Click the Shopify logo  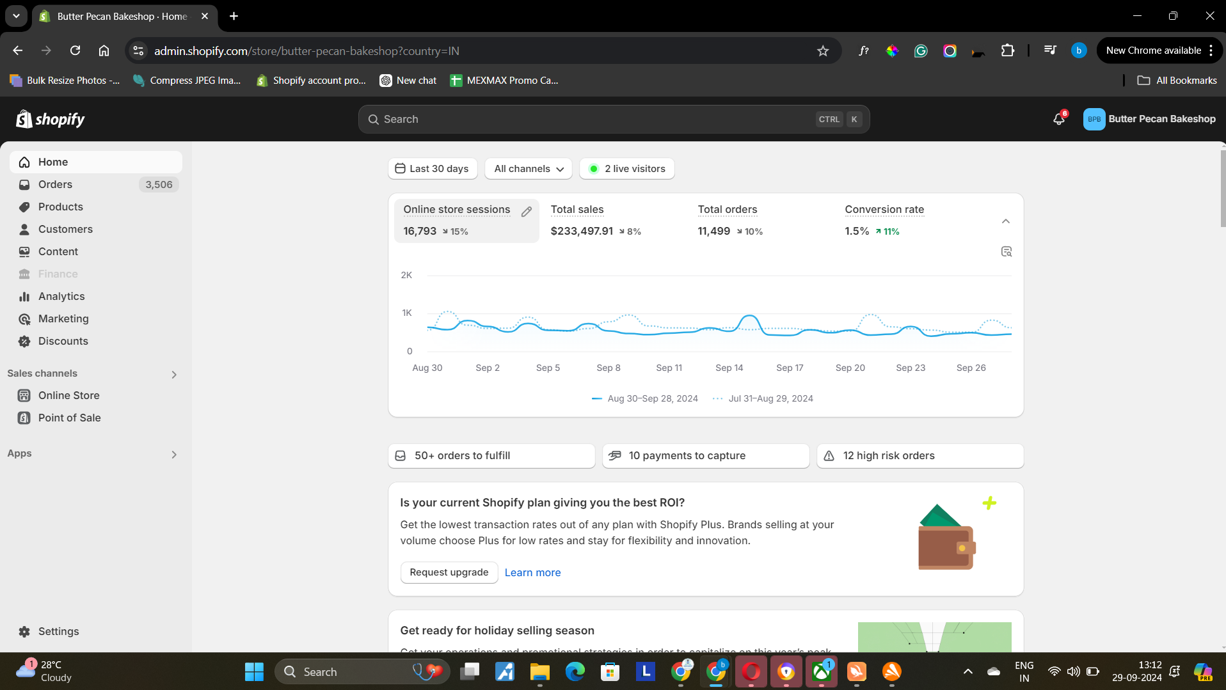51,120
